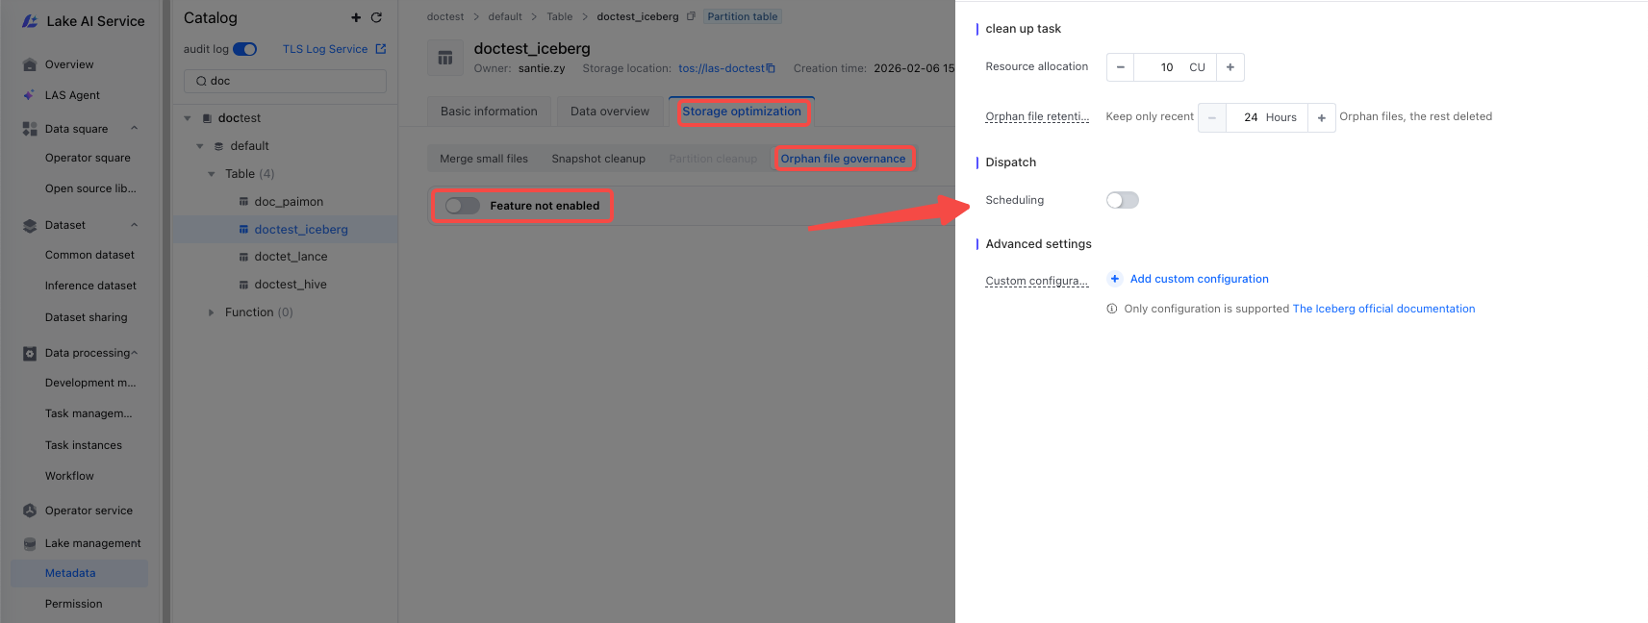Click the Resource allocation CU input

coord(1175,67)
